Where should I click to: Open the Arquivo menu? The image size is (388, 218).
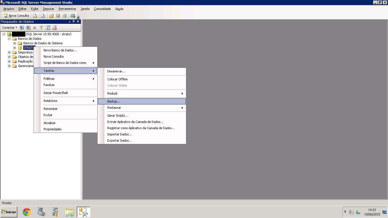[9, 9]
